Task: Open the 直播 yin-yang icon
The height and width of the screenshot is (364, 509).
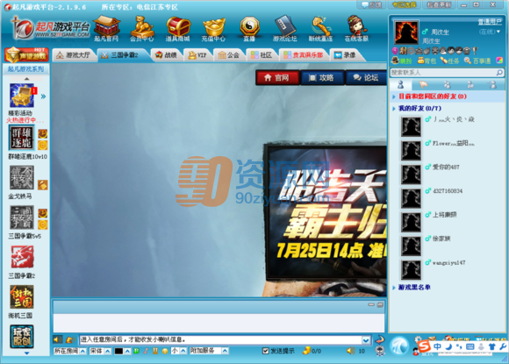Action: coord(249,29)
